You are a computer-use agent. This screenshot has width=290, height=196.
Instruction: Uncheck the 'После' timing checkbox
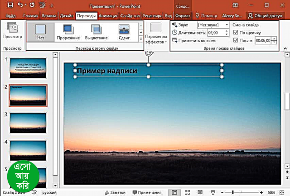236,40
